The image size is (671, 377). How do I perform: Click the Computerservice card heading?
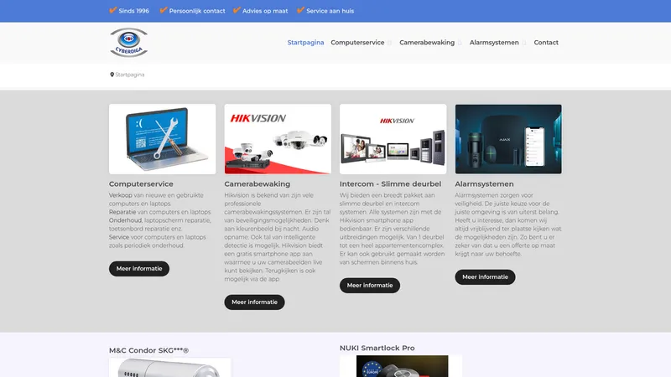(141, 183)
